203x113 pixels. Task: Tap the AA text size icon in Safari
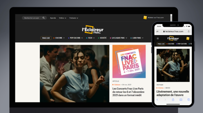[157, 31]
